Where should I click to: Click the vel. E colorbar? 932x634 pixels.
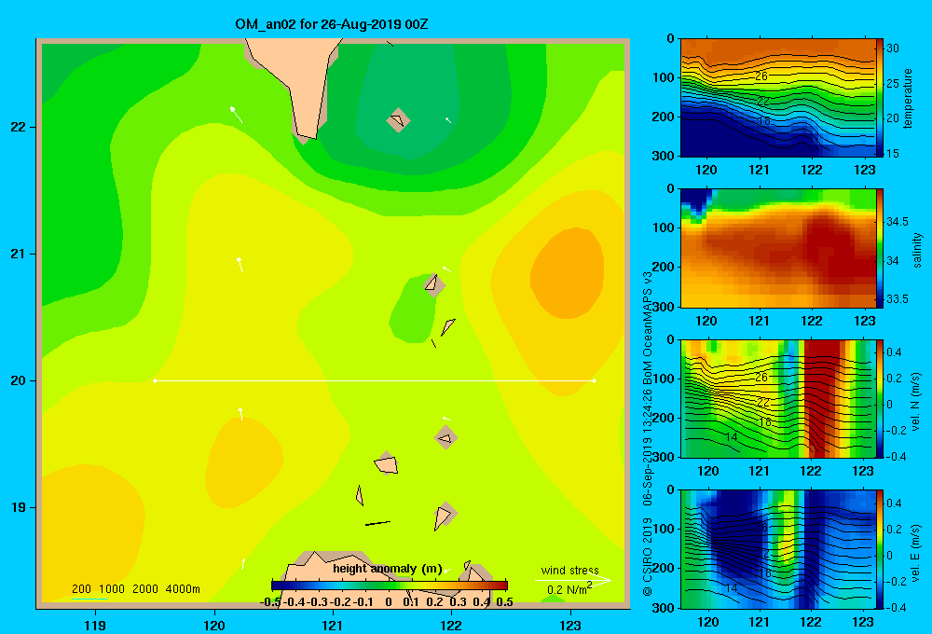(x=880, y=549)
